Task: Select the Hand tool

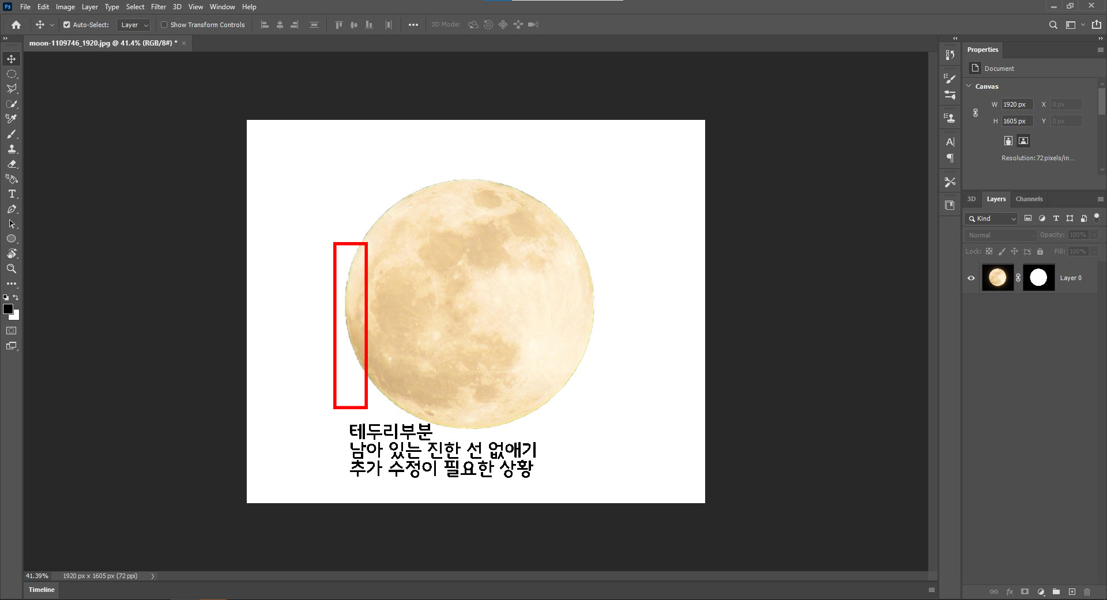Action: (x=12, y=254)
